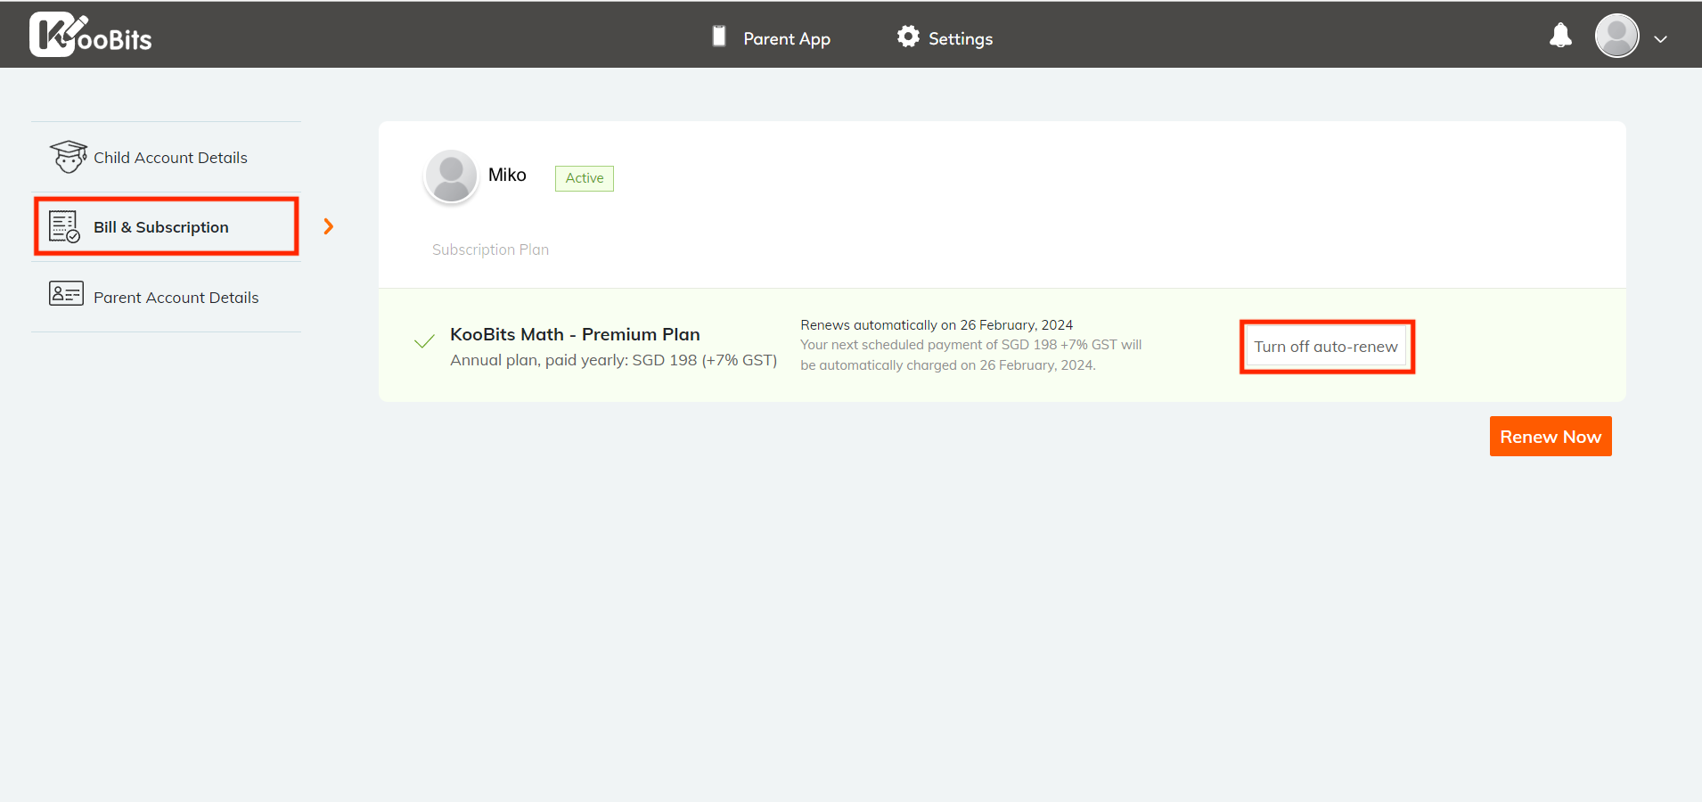1702x802 pixels.
Task: Click the Child Account Details graduate icon
Action: tap(68, 157)
